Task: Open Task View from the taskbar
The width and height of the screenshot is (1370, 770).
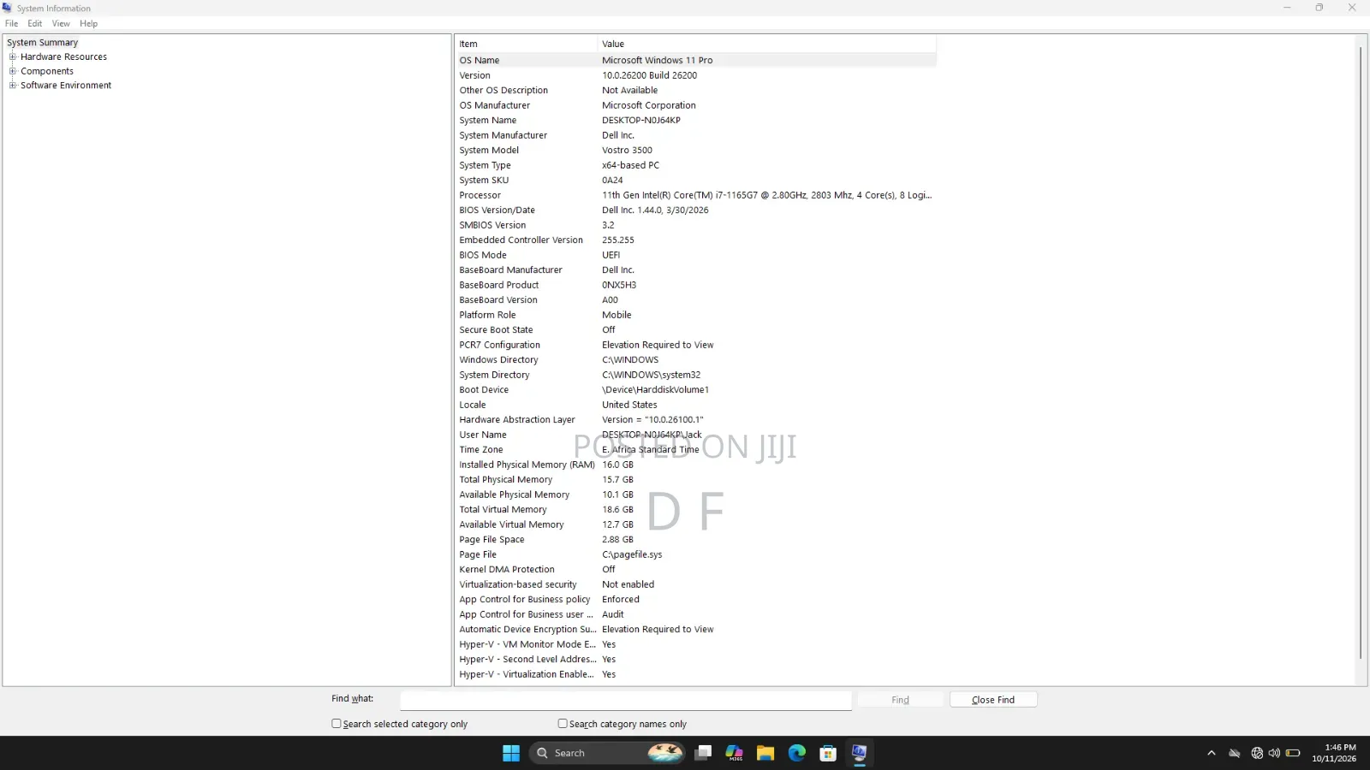Action: point(703,753)
